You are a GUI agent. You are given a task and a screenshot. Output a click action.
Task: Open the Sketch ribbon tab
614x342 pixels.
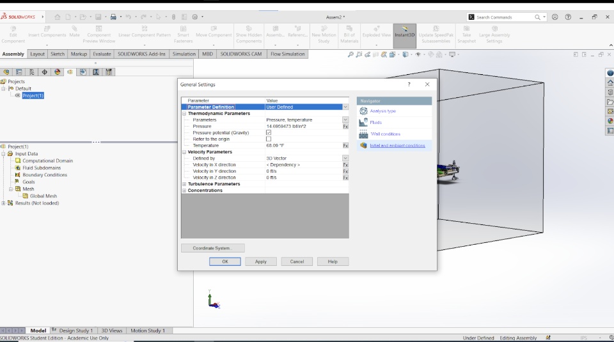click(x=58, y=54)
